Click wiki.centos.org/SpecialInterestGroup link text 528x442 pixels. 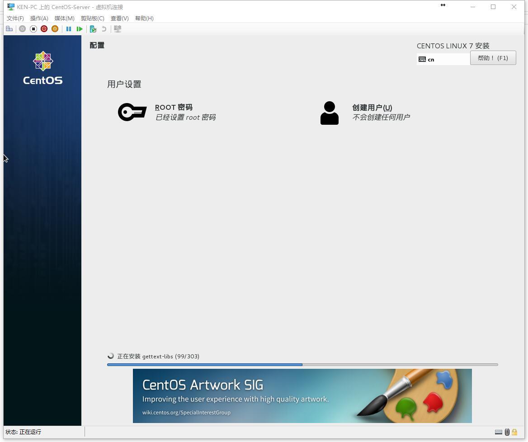(x=186, y=412)
